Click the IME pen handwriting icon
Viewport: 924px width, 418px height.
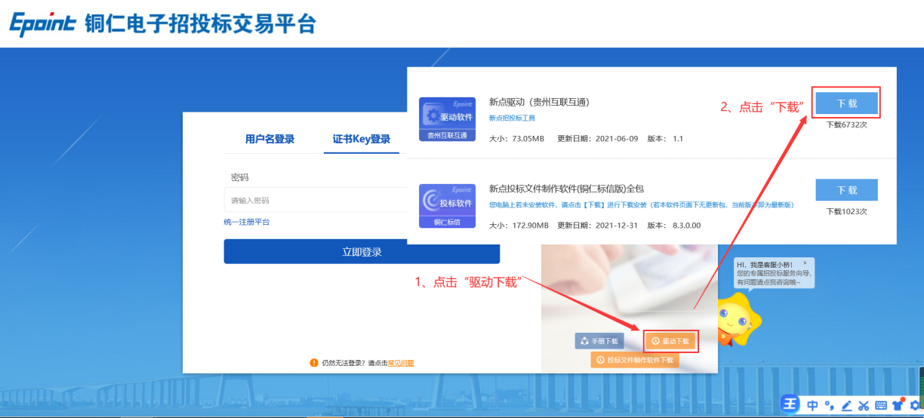point(846,405)
